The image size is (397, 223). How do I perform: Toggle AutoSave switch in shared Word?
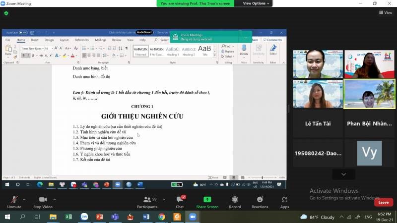click(x=22, y=32)
